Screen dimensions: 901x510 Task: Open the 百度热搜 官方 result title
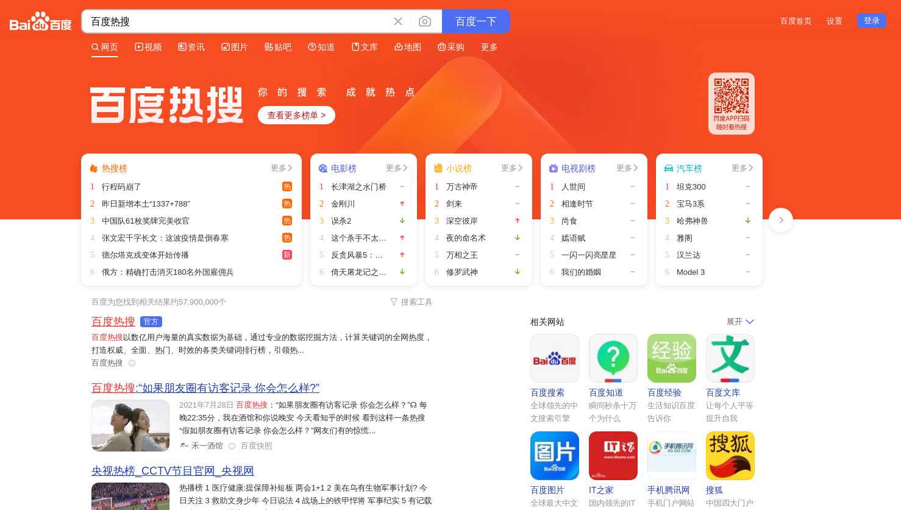tap(113, 321)
